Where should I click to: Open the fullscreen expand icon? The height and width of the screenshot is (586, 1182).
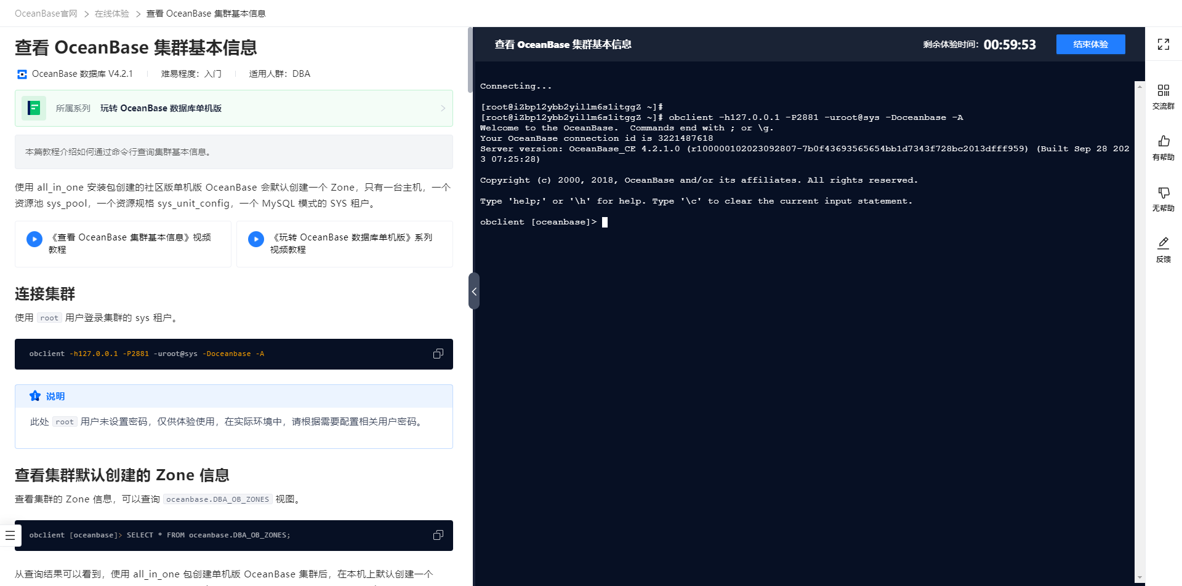coord(1163,44)
